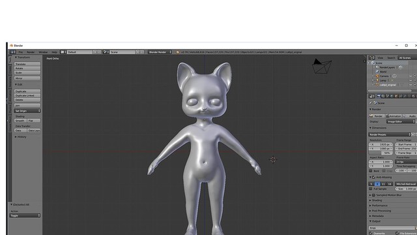
Task: Choose 5 anti-aliasing samples
Action: tap(371, 184)
